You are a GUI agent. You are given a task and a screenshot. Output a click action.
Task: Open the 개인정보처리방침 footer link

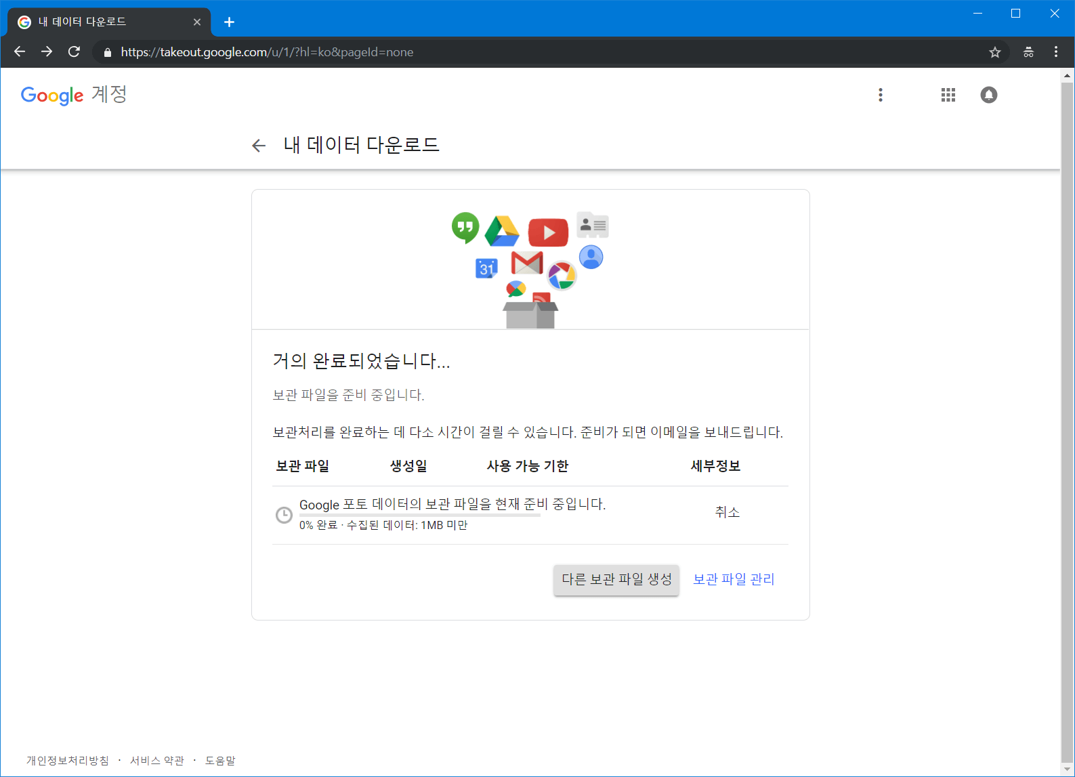tap(68, 761)
